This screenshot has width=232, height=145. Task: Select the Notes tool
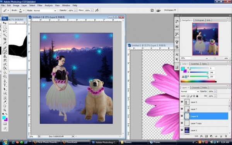(x=5, y=98)
